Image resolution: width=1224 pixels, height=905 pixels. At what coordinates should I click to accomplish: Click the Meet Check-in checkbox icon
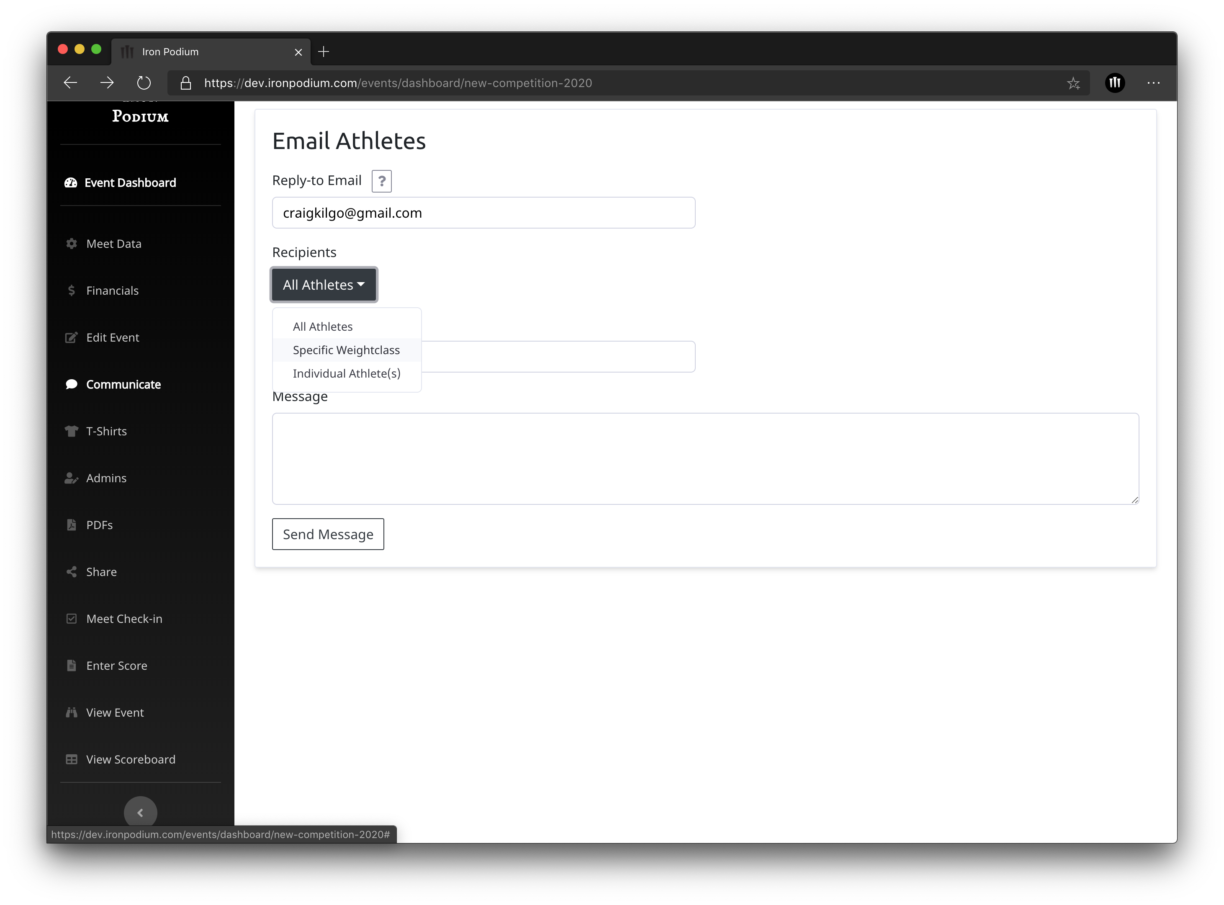pyautogui.click(x=71, y=619)
